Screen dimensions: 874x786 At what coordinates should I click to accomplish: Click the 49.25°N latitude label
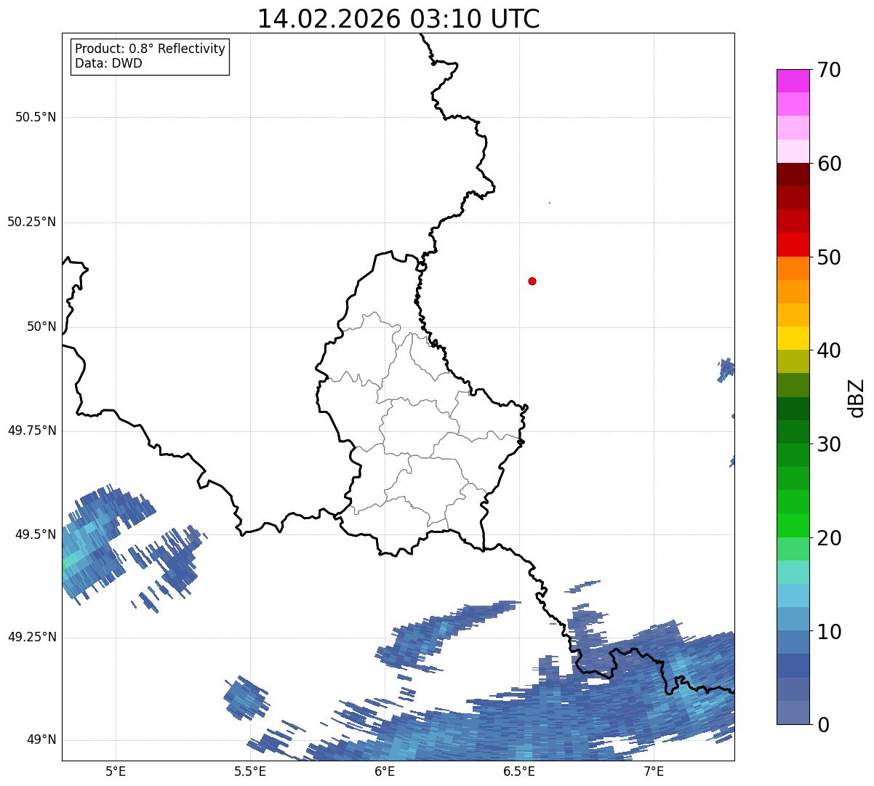[x=32, y=637]
